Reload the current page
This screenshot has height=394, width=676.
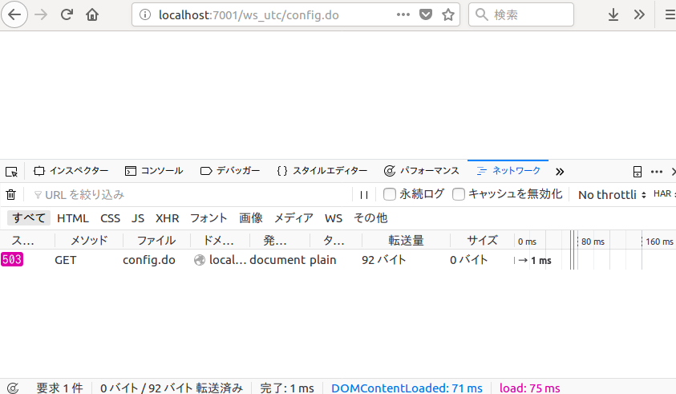67,14
